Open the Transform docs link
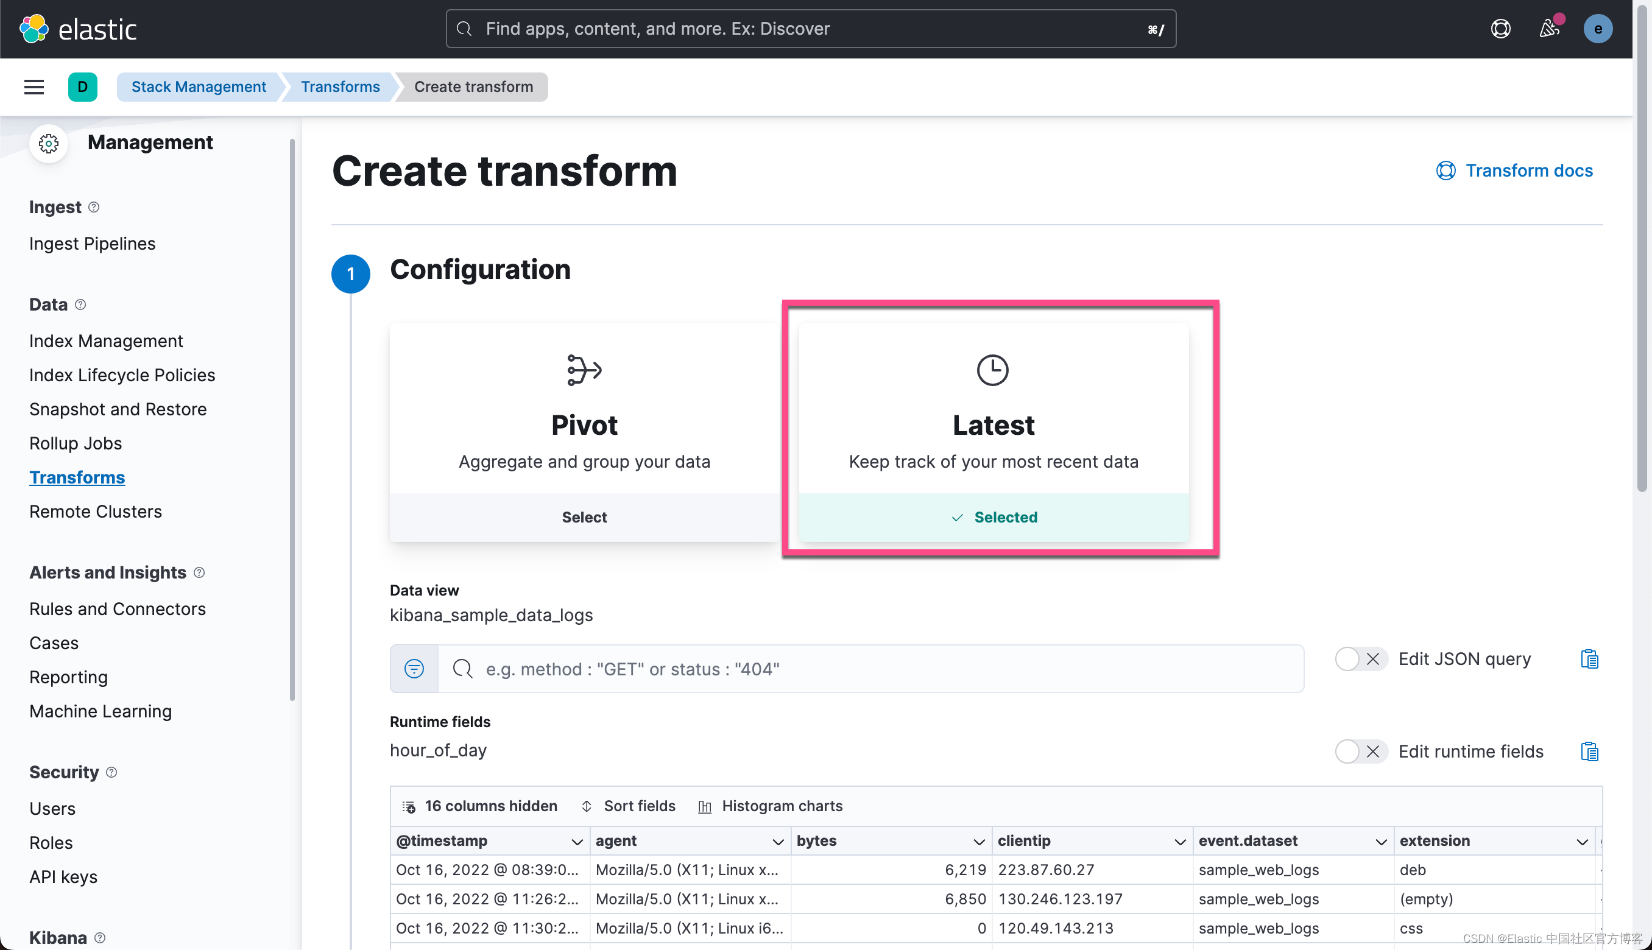Image resolution: width=1652 pixels, height=950 pixels. tap(1514, 171)
